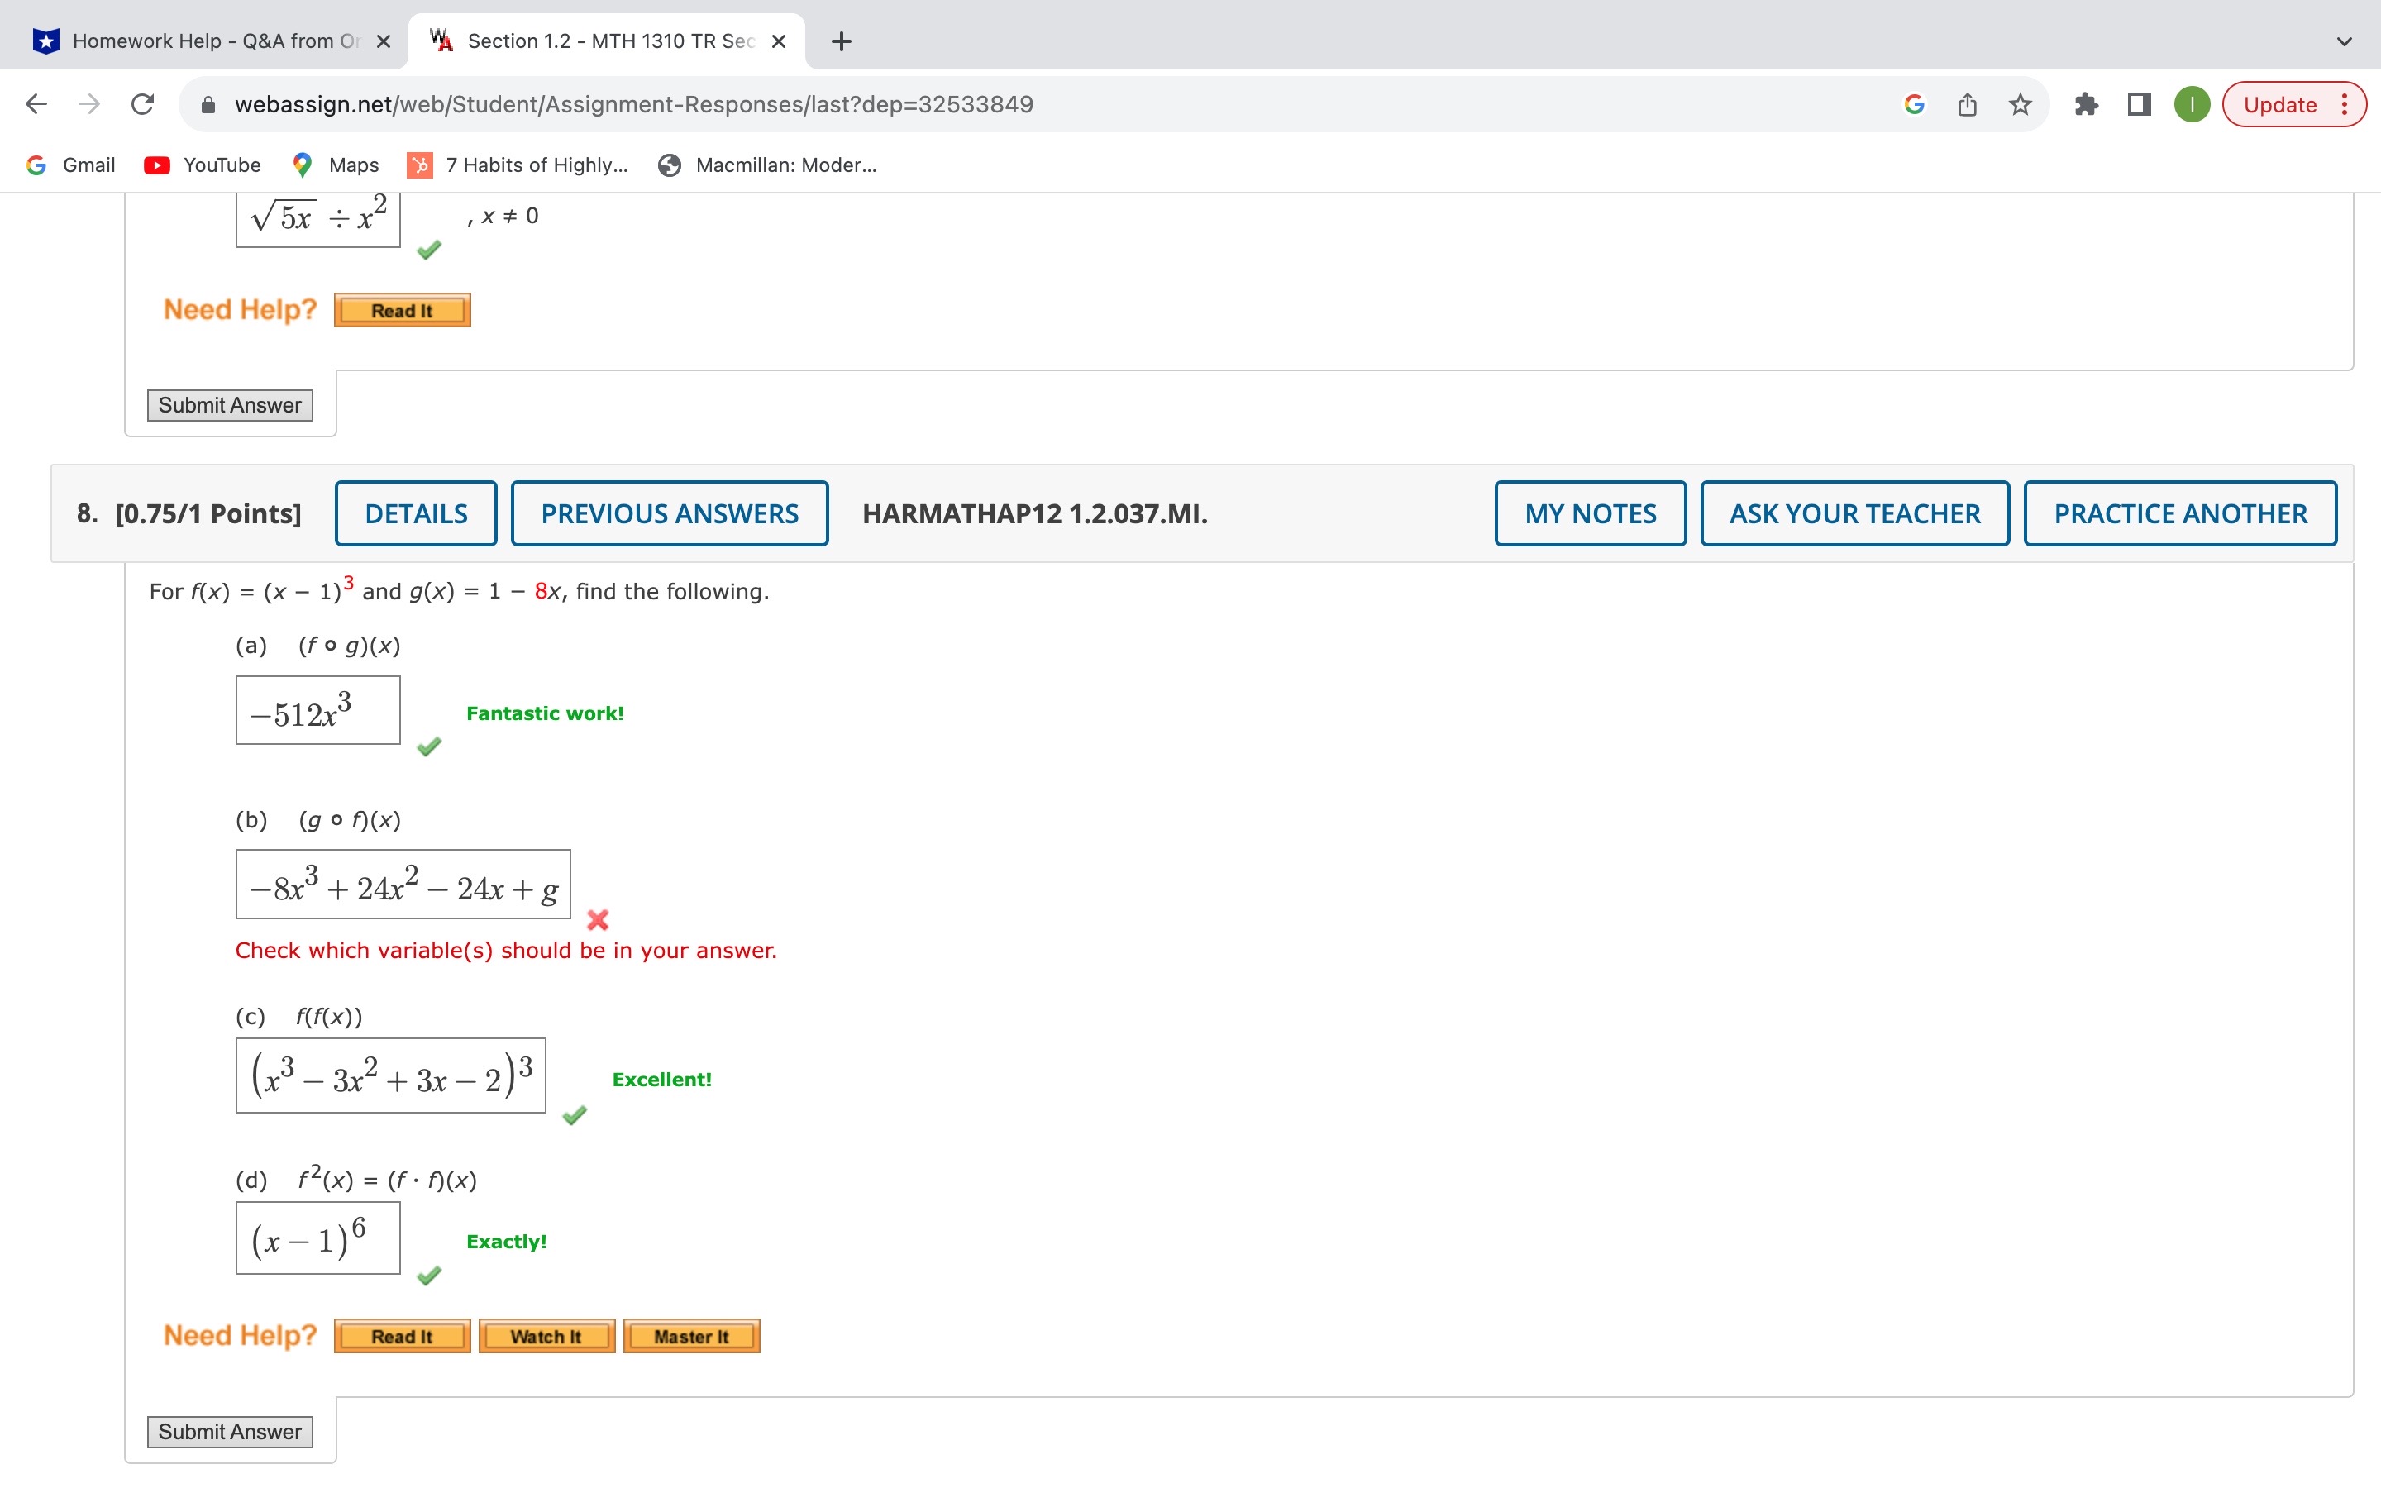Expand the tab search chevron

click(2344, 41)
